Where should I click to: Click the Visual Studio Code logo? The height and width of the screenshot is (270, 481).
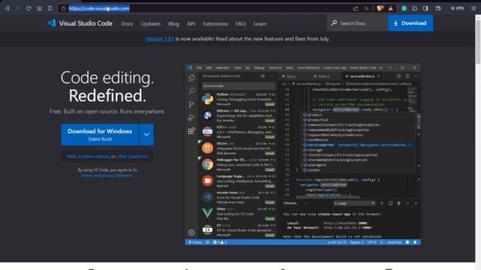click(x=80, y=23)
